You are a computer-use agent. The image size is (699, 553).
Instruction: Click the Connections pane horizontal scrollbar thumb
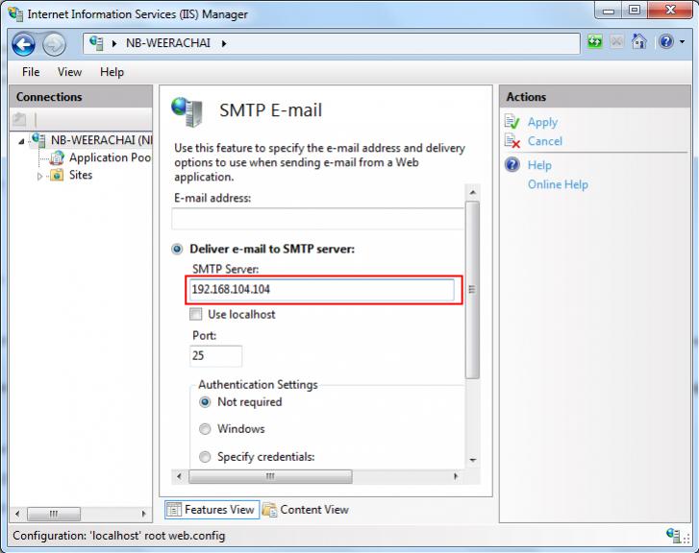point(54,514)
